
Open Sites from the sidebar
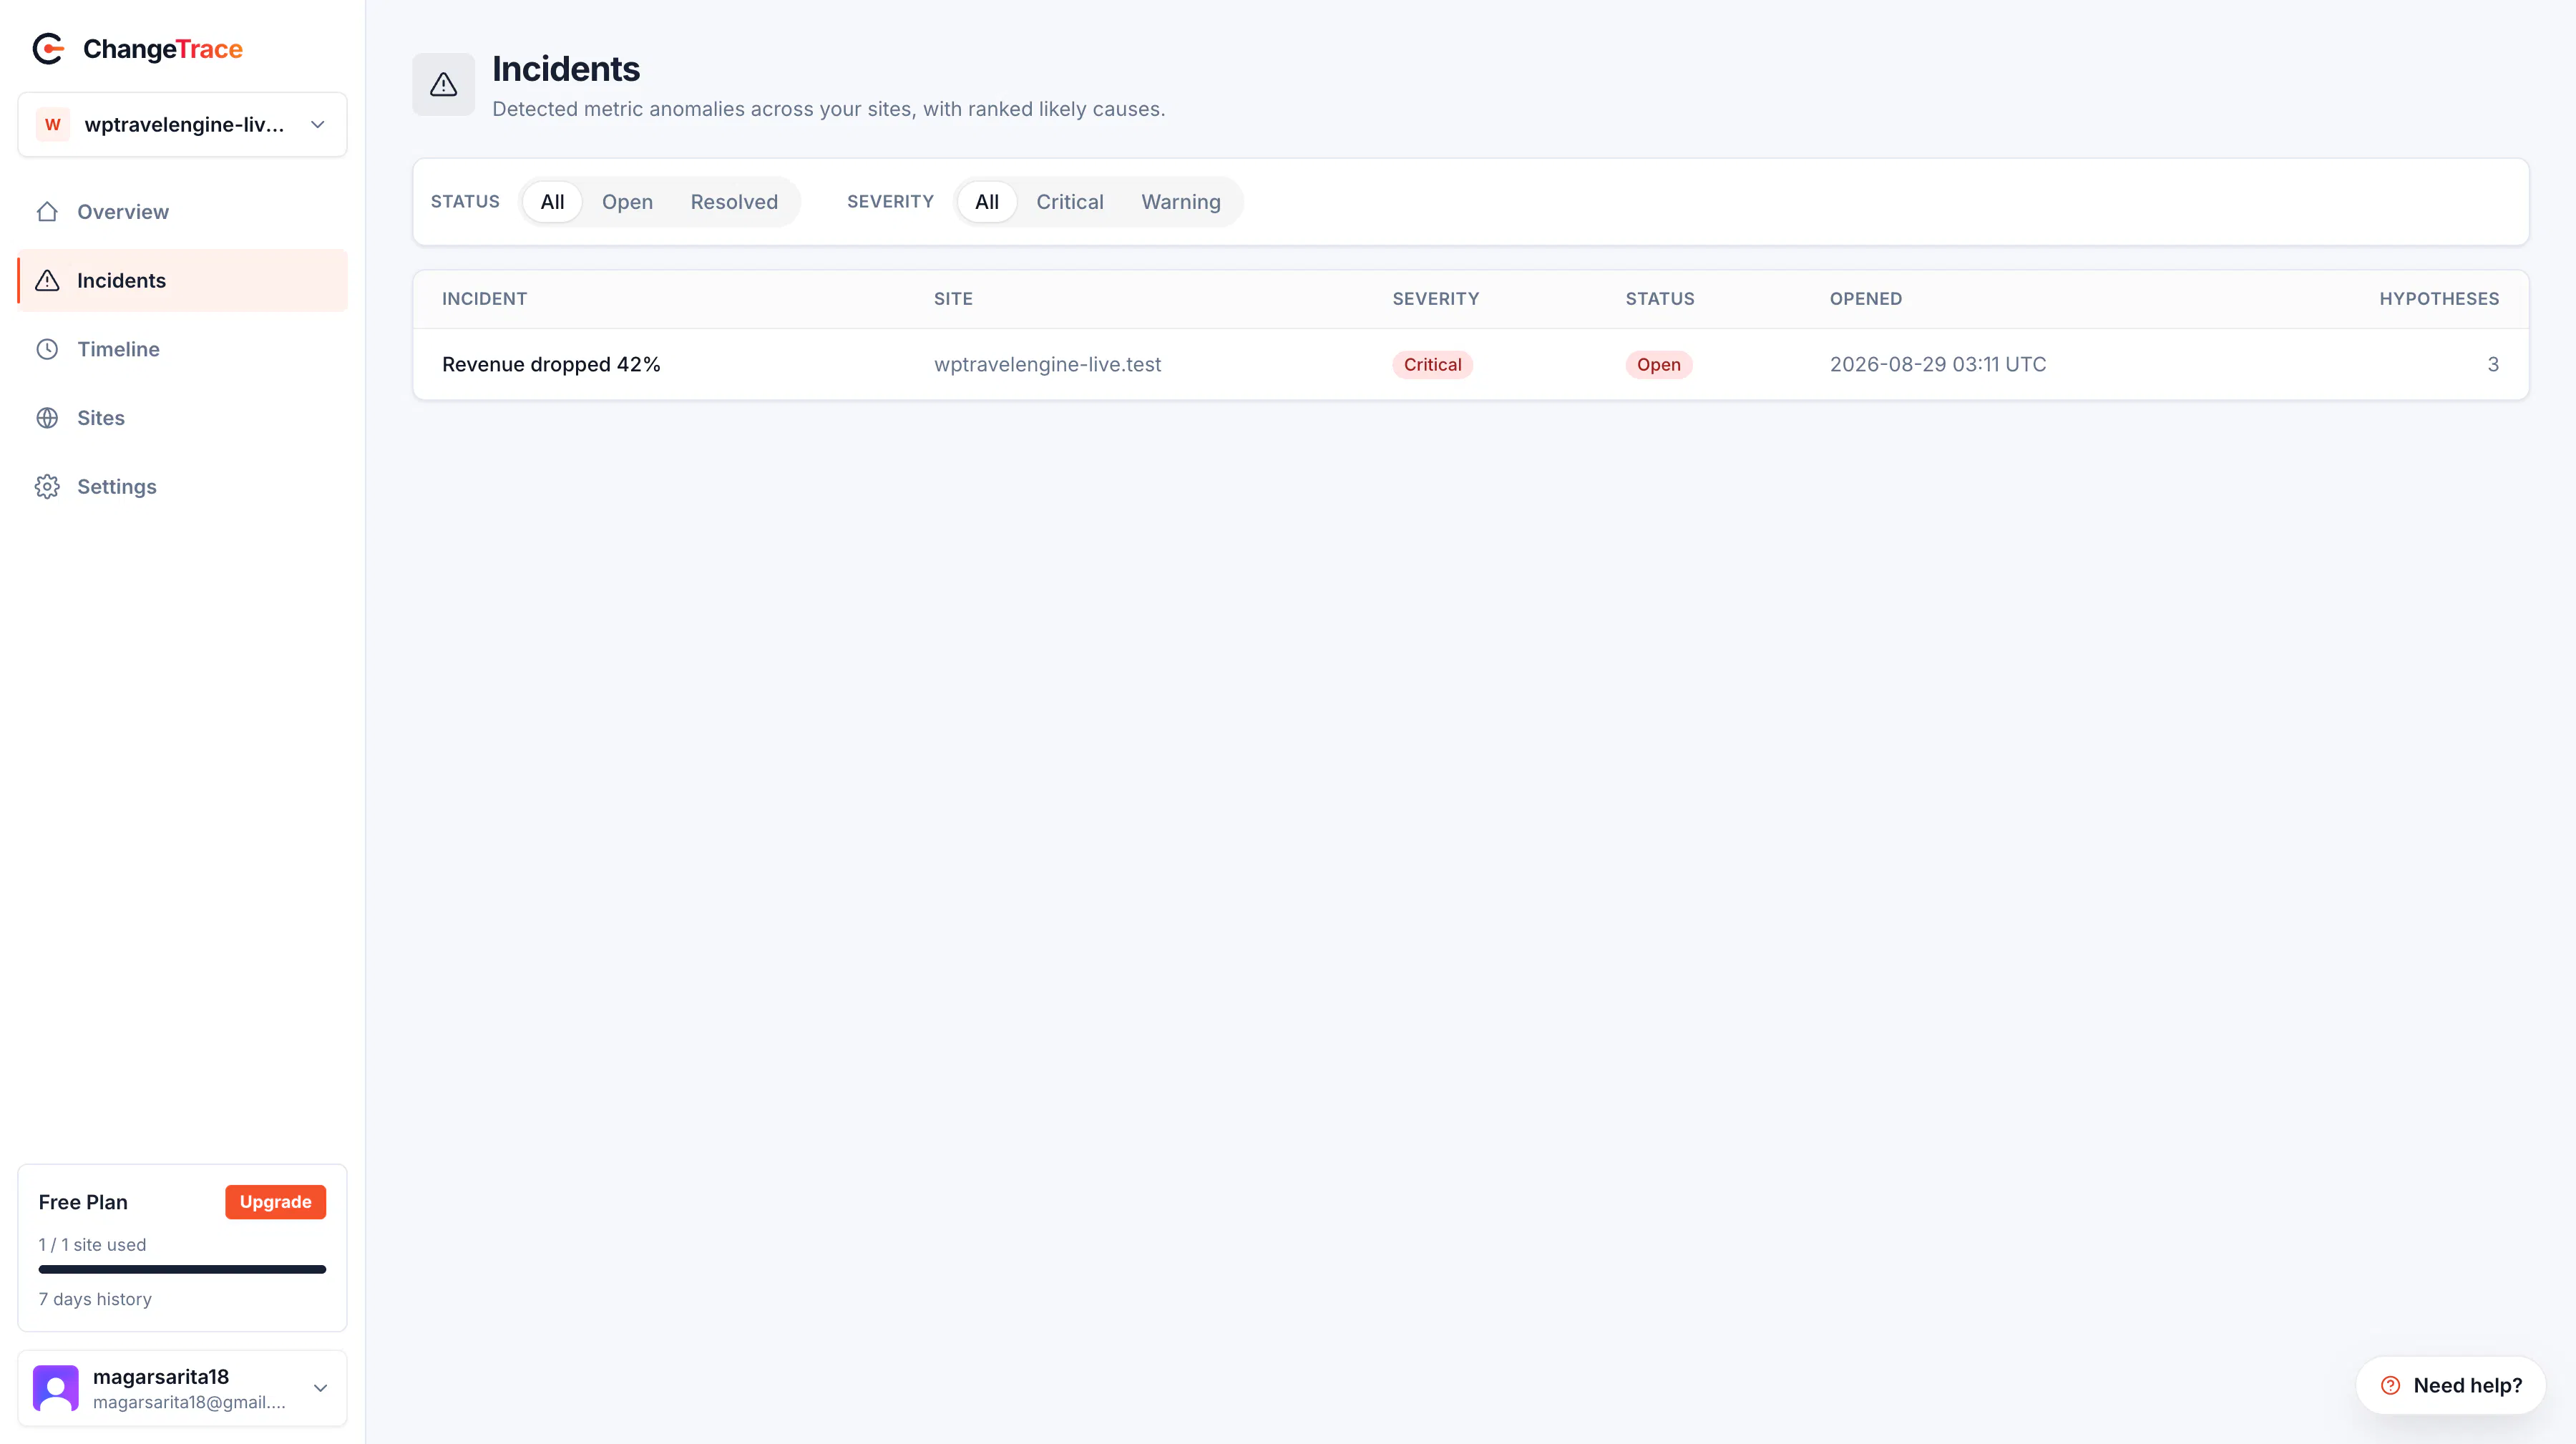click(x=182, y=418)
